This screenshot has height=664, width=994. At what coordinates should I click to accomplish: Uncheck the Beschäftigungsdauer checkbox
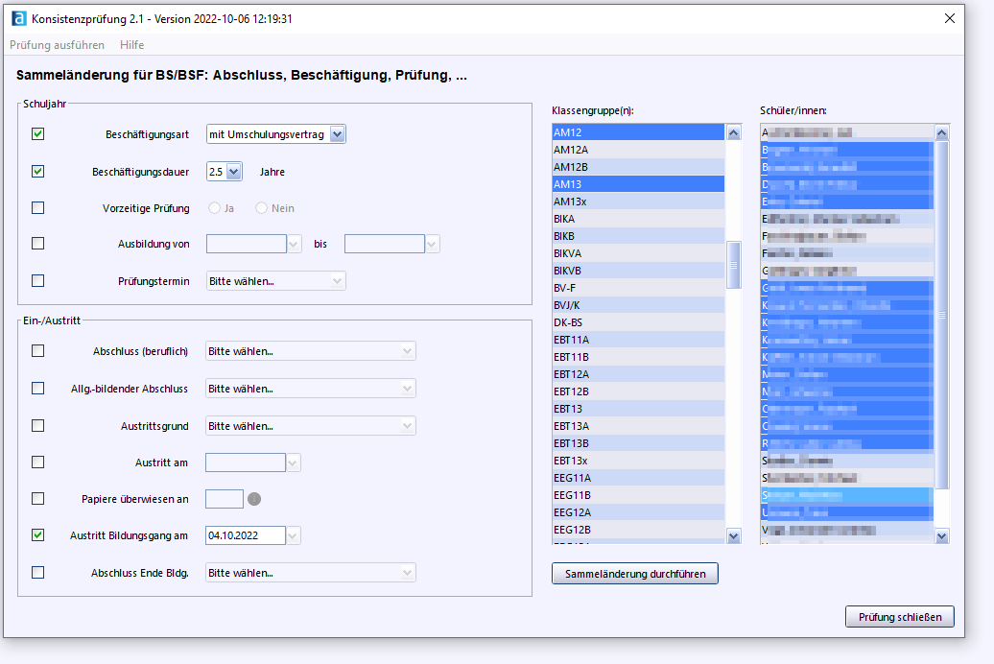[x=38, y=171]
